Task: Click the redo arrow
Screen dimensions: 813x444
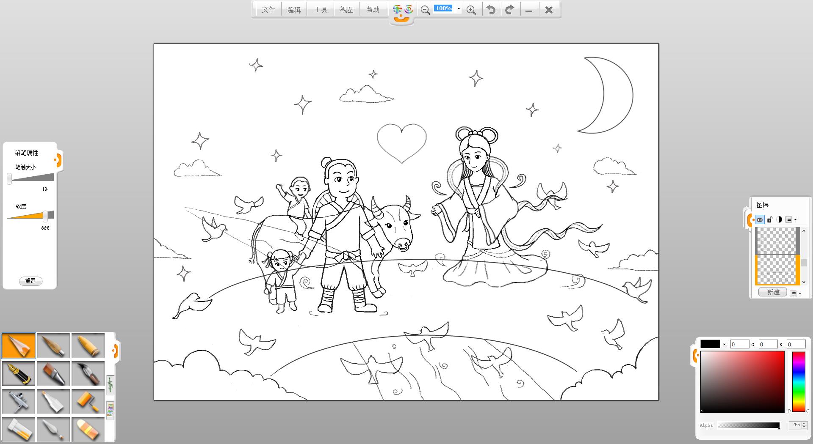Action: click(510, 10)
